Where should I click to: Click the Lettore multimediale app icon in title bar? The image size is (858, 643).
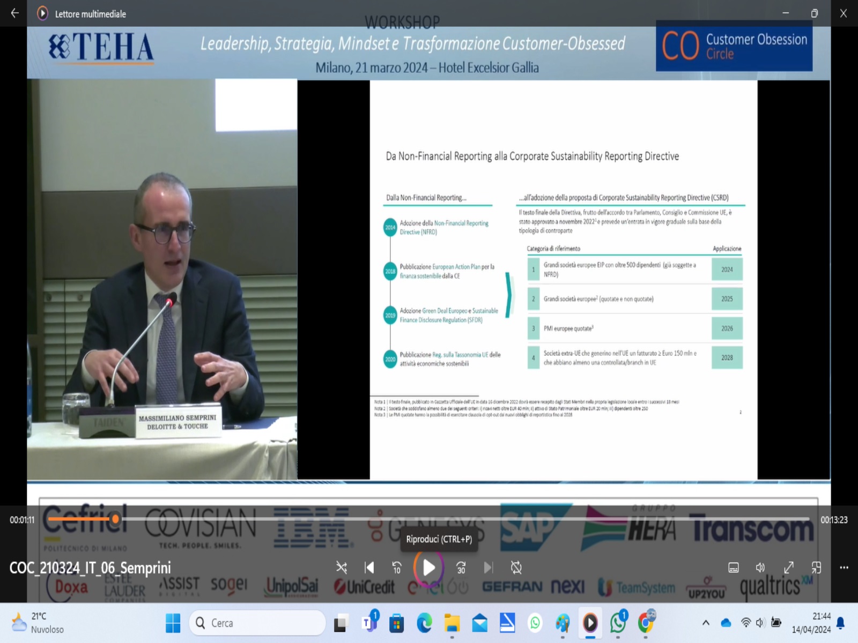pos(42,13)
